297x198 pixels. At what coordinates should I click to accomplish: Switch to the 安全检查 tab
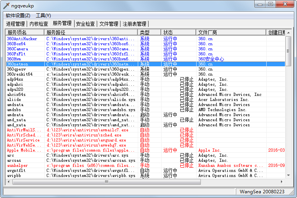pyautogui.click(x=85, y=24)
